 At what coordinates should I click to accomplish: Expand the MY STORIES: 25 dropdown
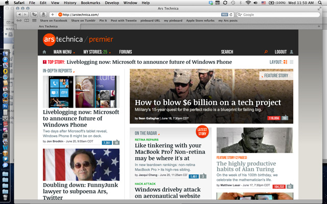tap(97, 52)
